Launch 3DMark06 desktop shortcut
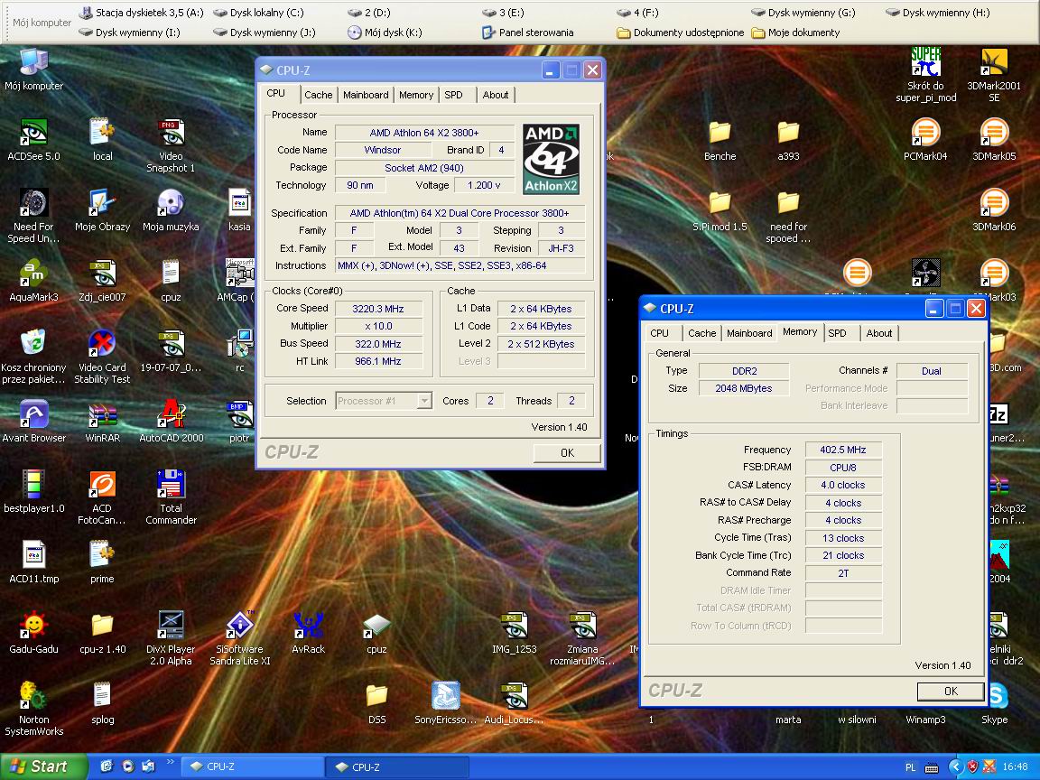Screen dimensions: 1040x780 pyautogui.click(x=994, y=209)
